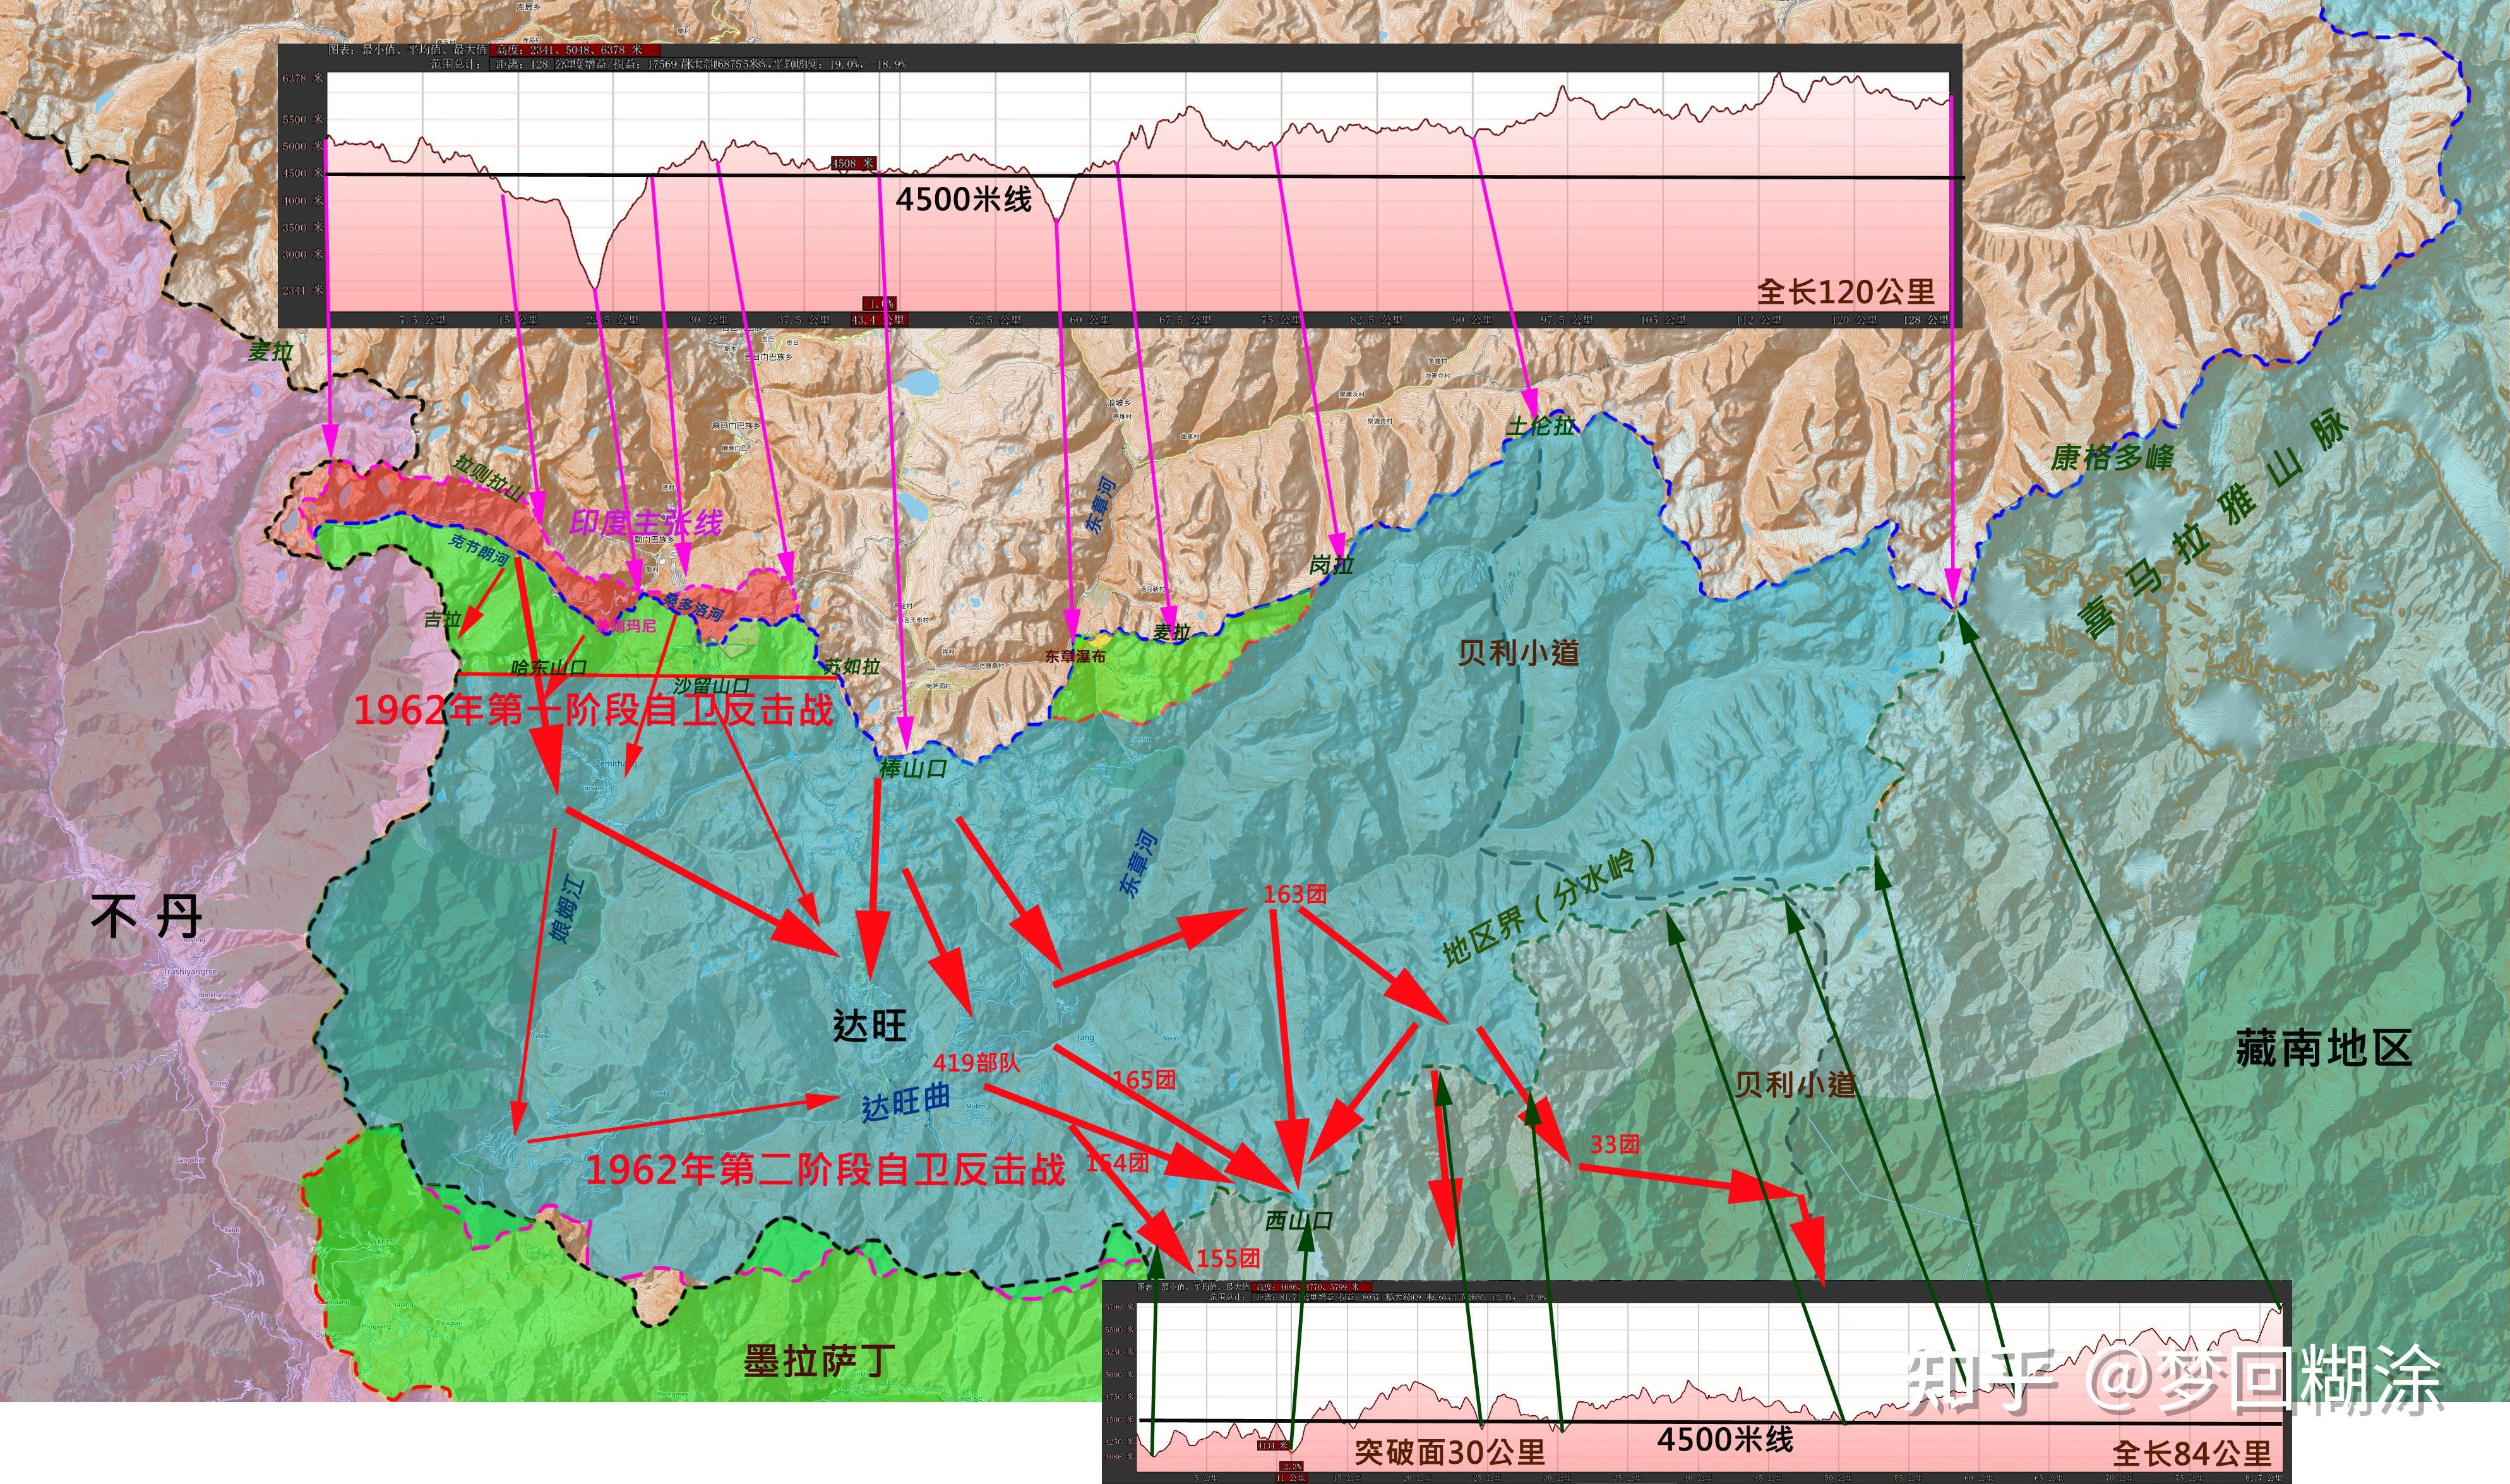Click the 墨拉萨丁 label
The image size is (2510, 1484).
(819, 1361)
